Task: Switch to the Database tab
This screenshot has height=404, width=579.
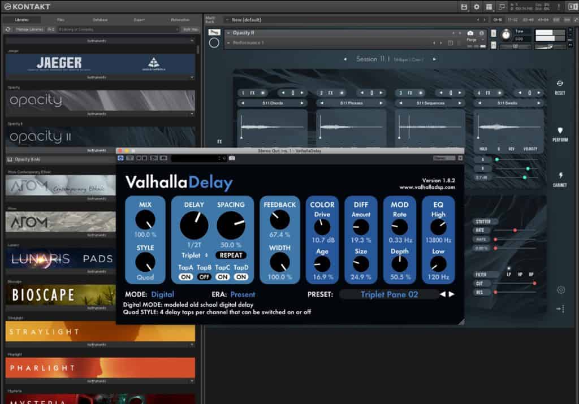Action: [x=100, y=20]
